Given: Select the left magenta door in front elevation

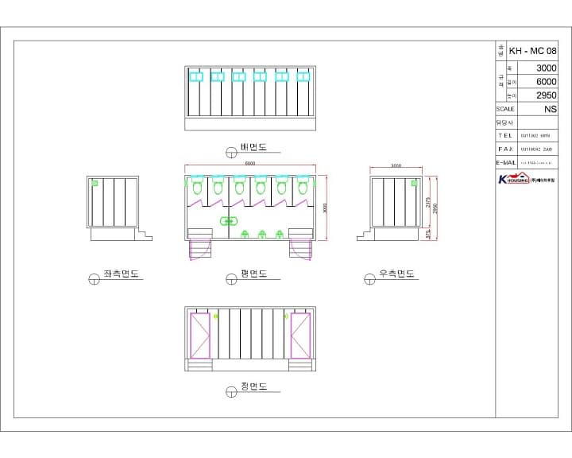Looking at the screenshot, I should point(200,336).
